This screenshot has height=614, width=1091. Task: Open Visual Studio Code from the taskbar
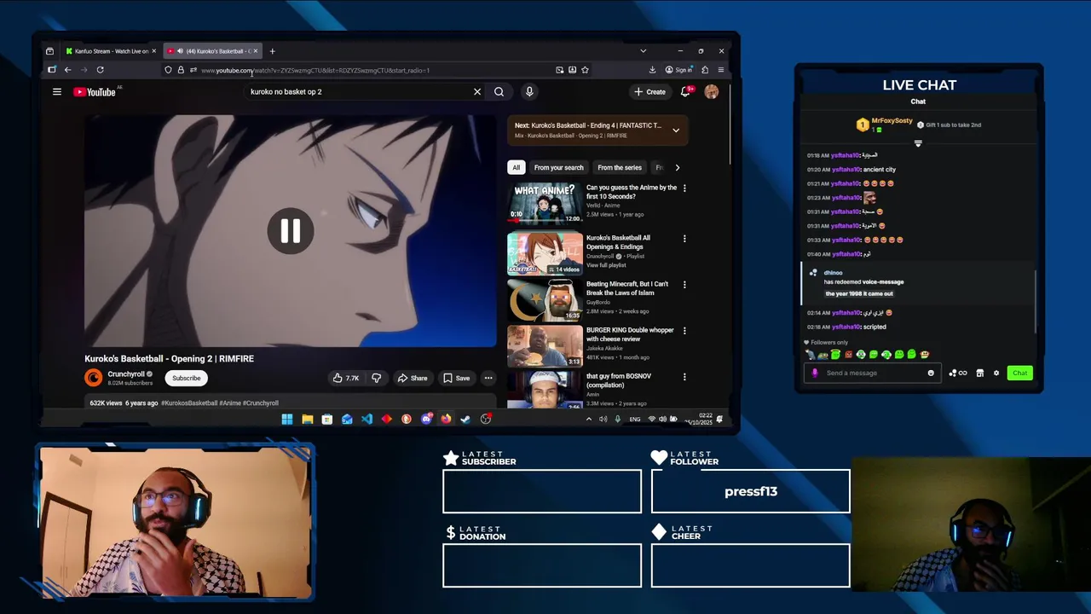coord(367,419)
